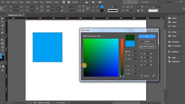Open the scale X percentage dropdown
Image resolution: width=185 pixels, height=104 pixels.
54,7
